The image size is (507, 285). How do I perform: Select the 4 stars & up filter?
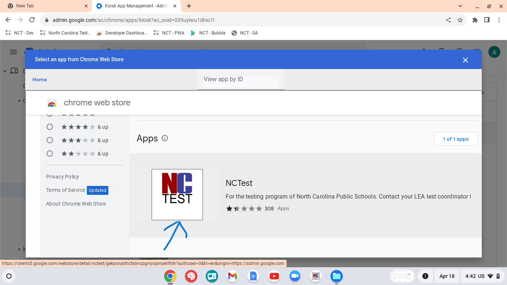point(50,127)
